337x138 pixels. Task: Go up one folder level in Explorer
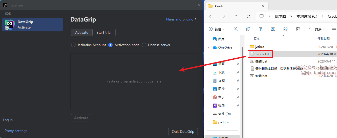236,16
